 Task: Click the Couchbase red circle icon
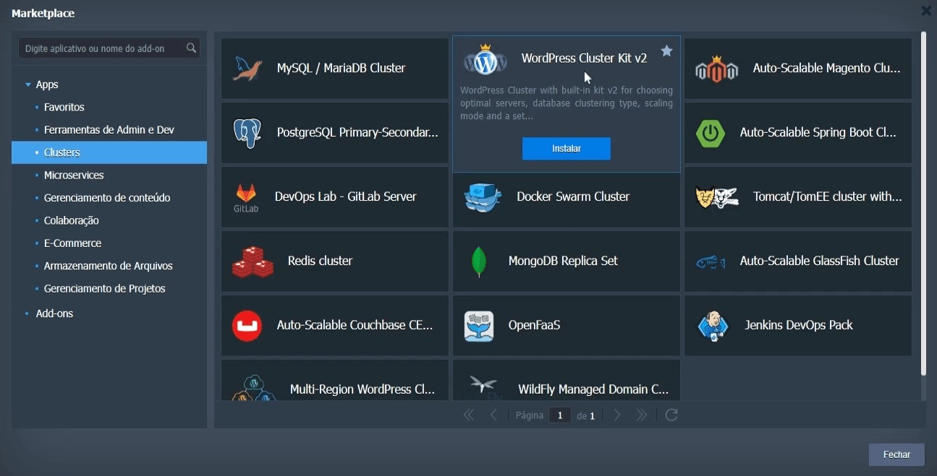pos(247,326)
